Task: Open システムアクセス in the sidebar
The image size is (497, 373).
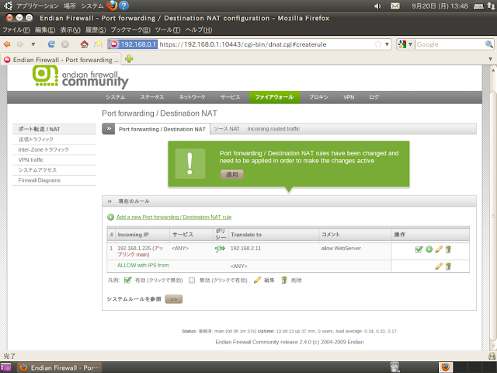Action: tap(54, 169)
